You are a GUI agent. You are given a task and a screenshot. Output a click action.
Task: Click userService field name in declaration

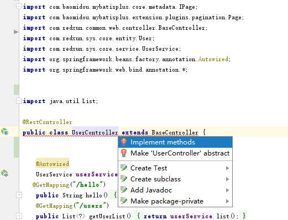(x=97, y=174)
